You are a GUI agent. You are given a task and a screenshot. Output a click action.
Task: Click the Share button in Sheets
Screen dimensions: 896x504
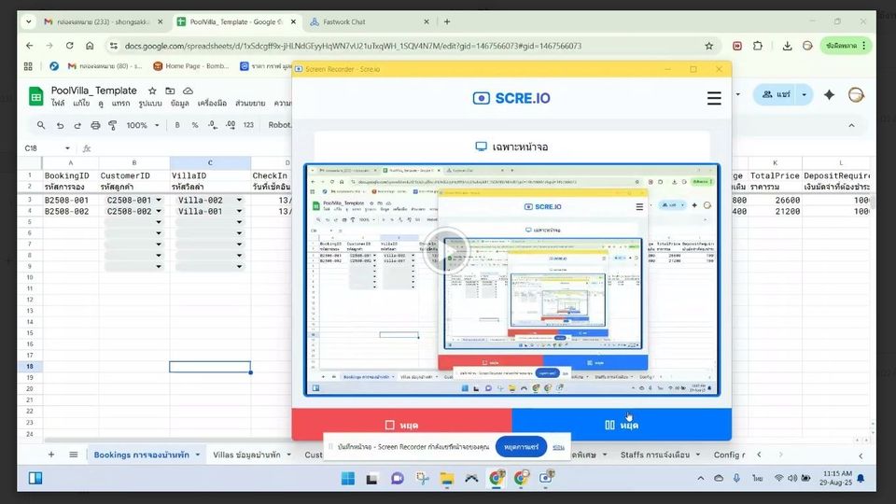[x=776, y=94]
